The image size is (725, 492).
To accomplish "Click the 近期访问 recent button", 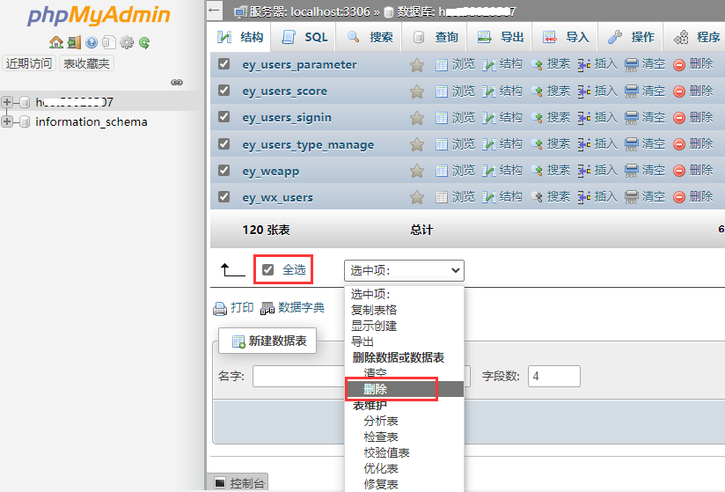I will [29, 63].
